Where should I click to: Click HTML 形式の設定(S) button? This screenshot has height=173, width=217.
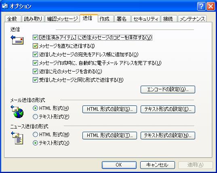point(110,109)
